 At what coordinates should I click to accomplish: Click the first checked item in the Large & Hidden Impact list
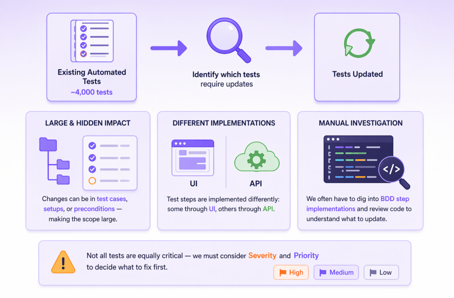[x=92, y=146]
